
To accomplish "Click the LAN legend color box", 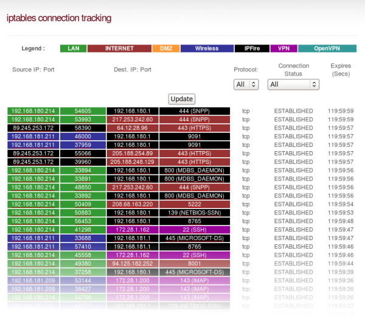I will click(74, 49).
